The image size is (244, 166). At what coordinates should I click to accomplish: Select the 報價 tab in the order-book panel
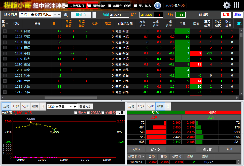pos(160,106)
